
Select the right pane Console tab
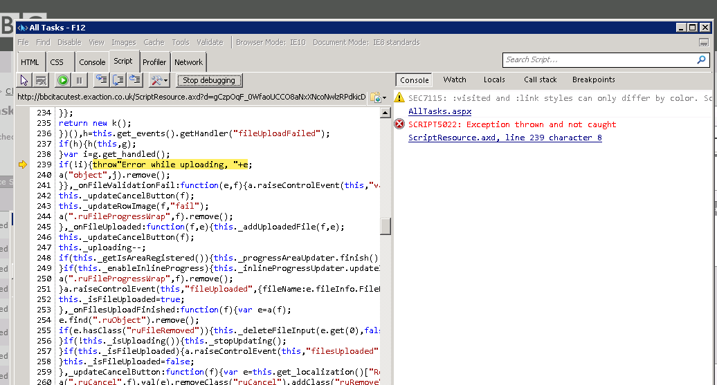[415, 80]
